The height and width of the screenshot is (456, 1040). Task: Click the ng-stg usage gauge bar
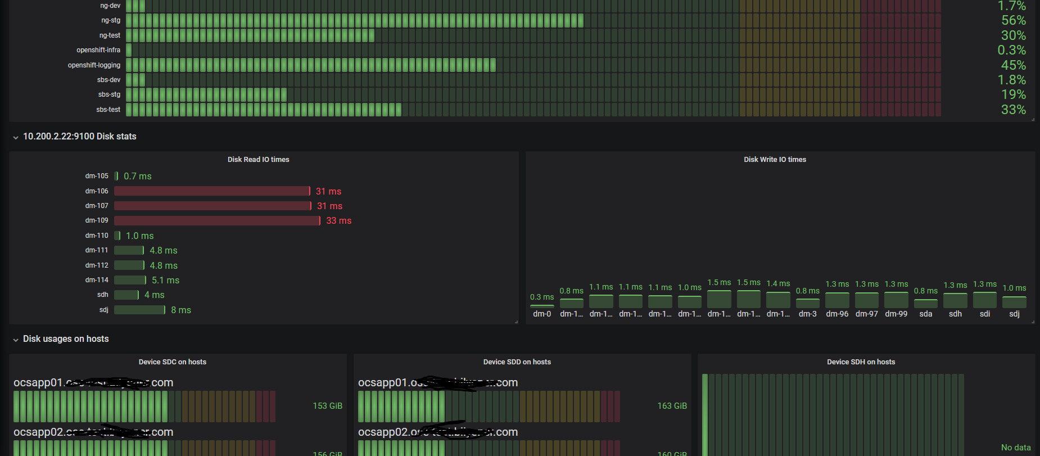pos(354,21)
